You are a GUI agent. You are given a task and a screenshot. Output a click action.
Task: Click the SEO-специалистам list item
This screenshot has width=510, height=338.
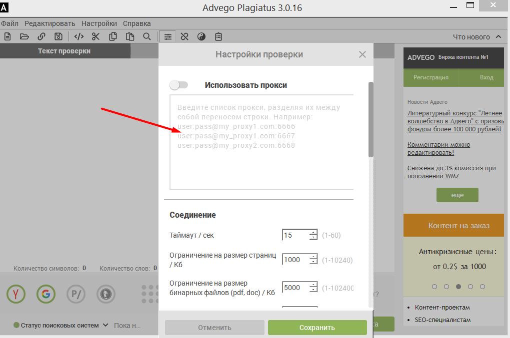pyautogui.click(x=442, y=320)
